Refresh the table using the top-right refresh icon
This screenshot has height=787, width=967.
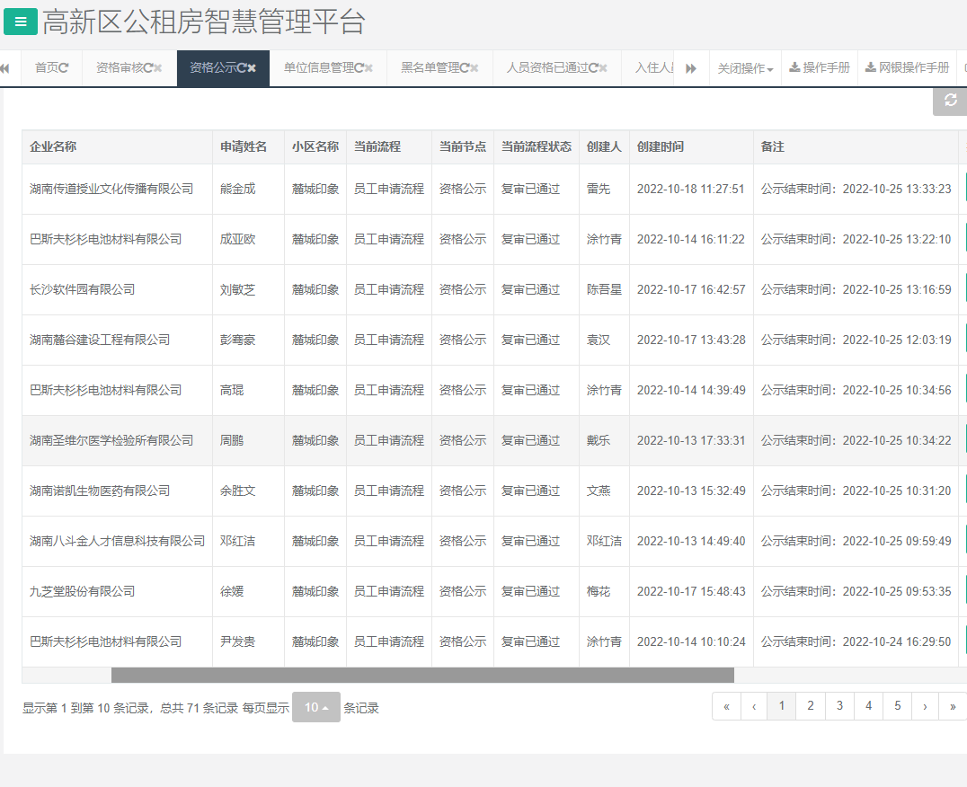(x=949, y=102)
